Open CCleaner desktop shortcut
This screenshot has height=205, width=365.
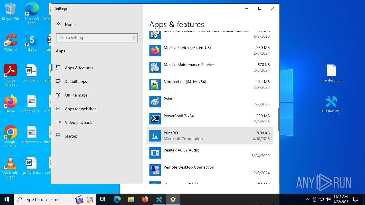(x=10, y=42)
